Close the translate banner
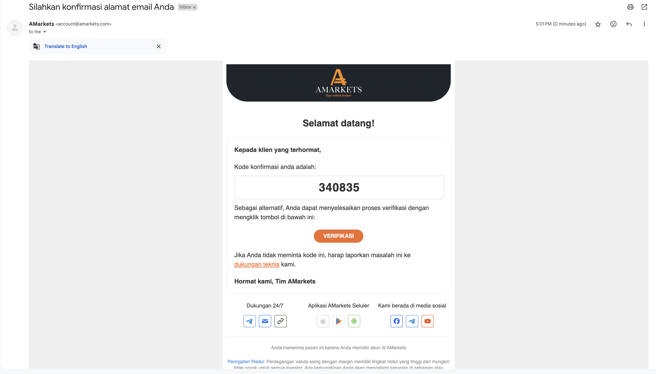Screen dimensions: 656x374 point(159,46)
